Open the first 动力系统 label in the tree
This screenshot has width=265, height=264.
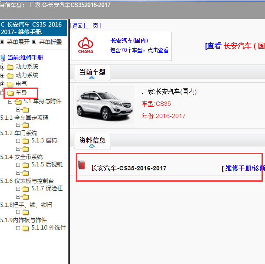tap(27, 67)
